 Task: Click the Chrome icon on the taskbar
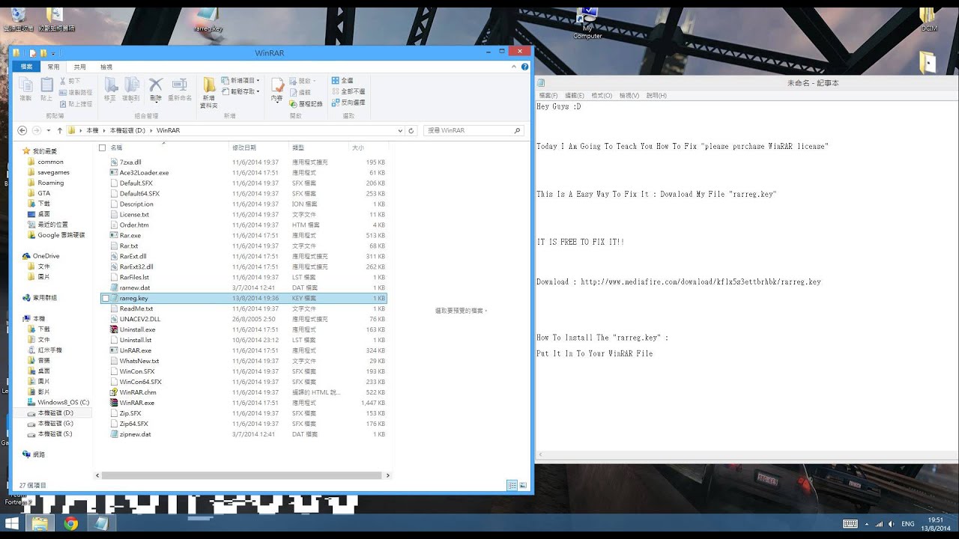(x=70, y=523)
